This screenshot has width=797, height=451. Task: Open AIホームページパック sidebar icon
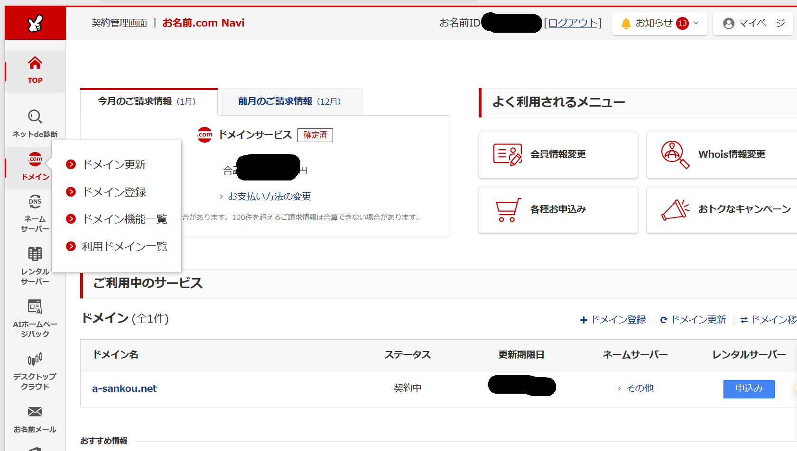coord(35,307)
